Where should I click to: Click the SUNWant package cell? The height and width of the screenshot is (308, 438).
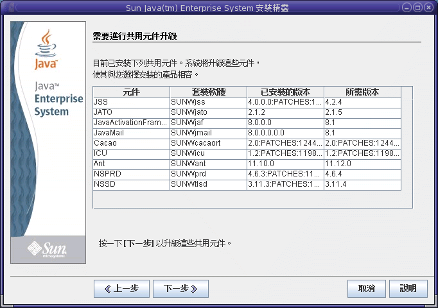coord(208,164)
